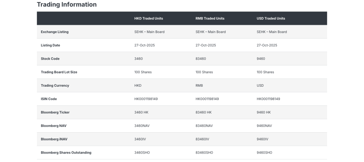This screenshot has width=364, height=162.
Task: Click RMB stock code 83460
Action: pos(200,59)
